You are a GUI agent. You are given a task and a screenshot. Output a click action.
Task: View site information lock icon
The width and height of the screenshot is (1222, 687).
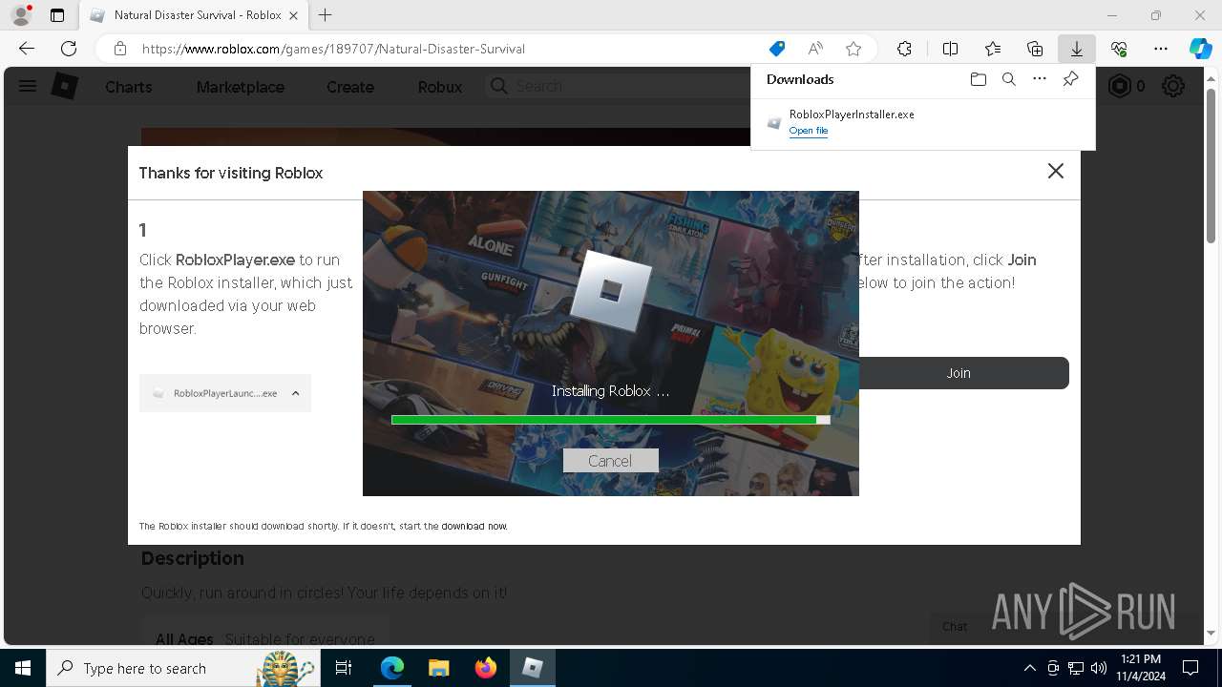(119, 49)
